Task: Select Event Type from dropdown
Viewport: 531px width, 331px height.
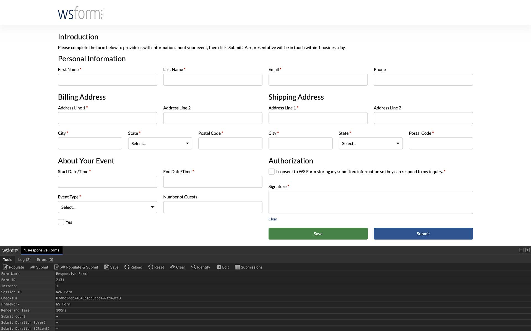Action: (x=107, y=207)
